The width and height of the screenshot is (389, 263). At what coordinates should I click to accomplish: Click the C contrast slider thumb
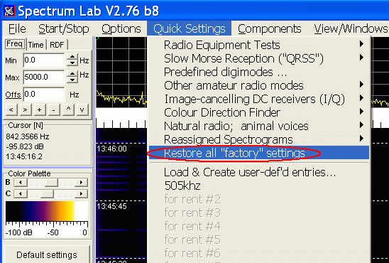[47, 194]
